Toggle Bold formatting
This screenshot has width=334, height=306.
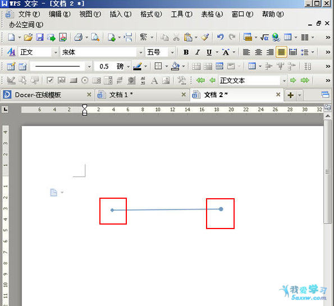click(x=186, y=52)
